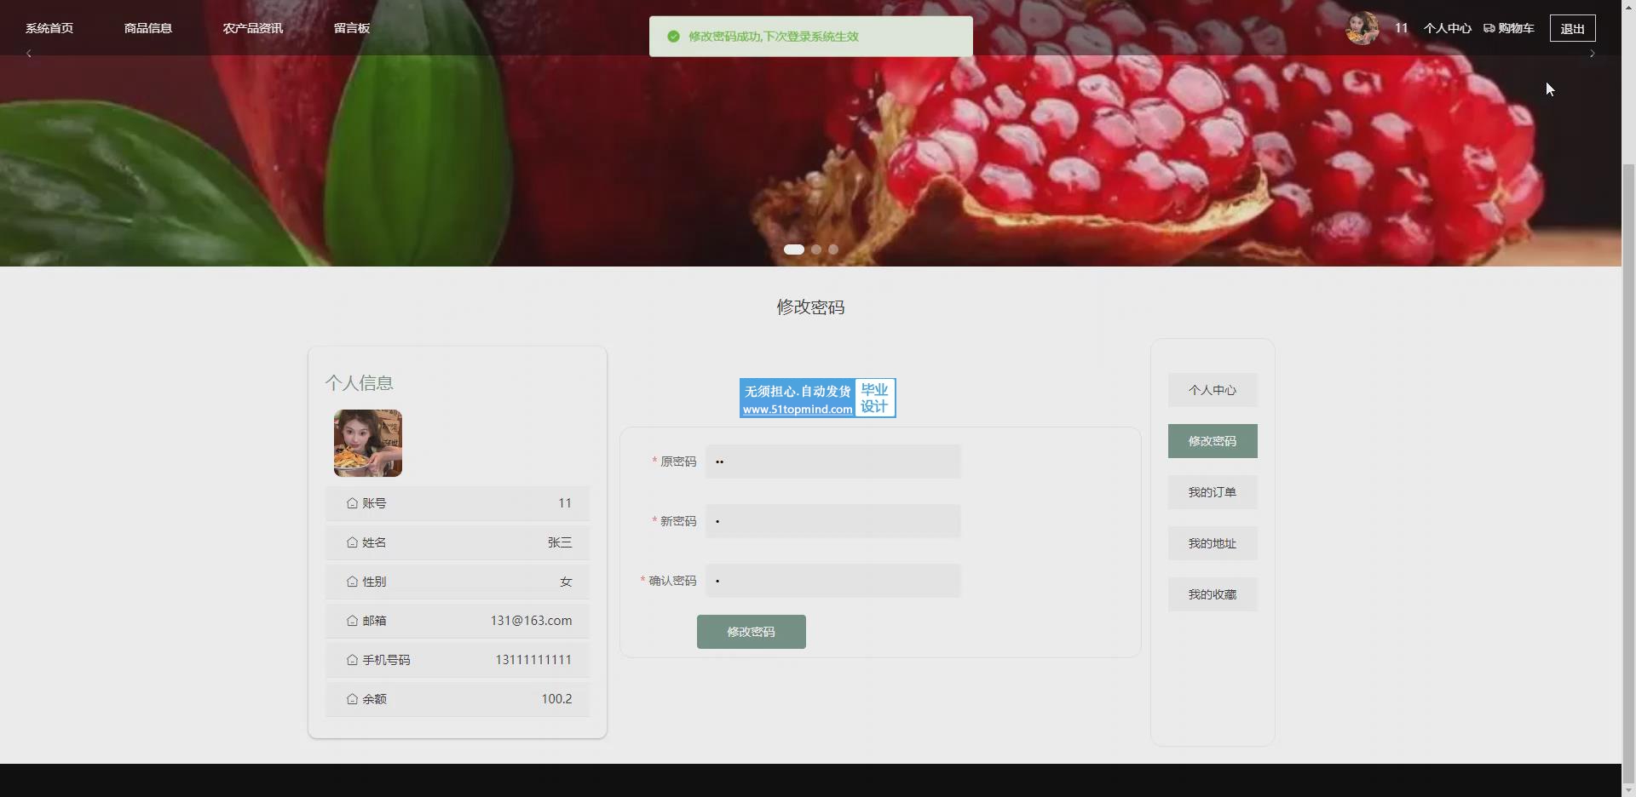Click the house icon beside 账号

click(352, 503)
